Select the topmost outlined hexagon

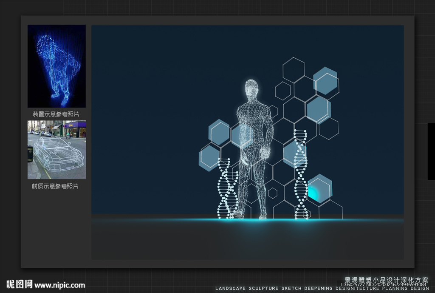(294, 70)
